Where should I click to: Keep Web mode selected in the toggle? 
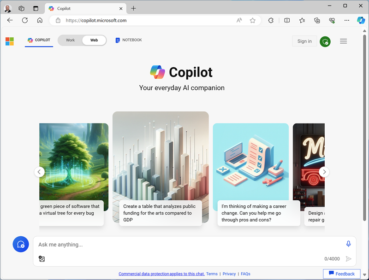(x=94, y=40)
